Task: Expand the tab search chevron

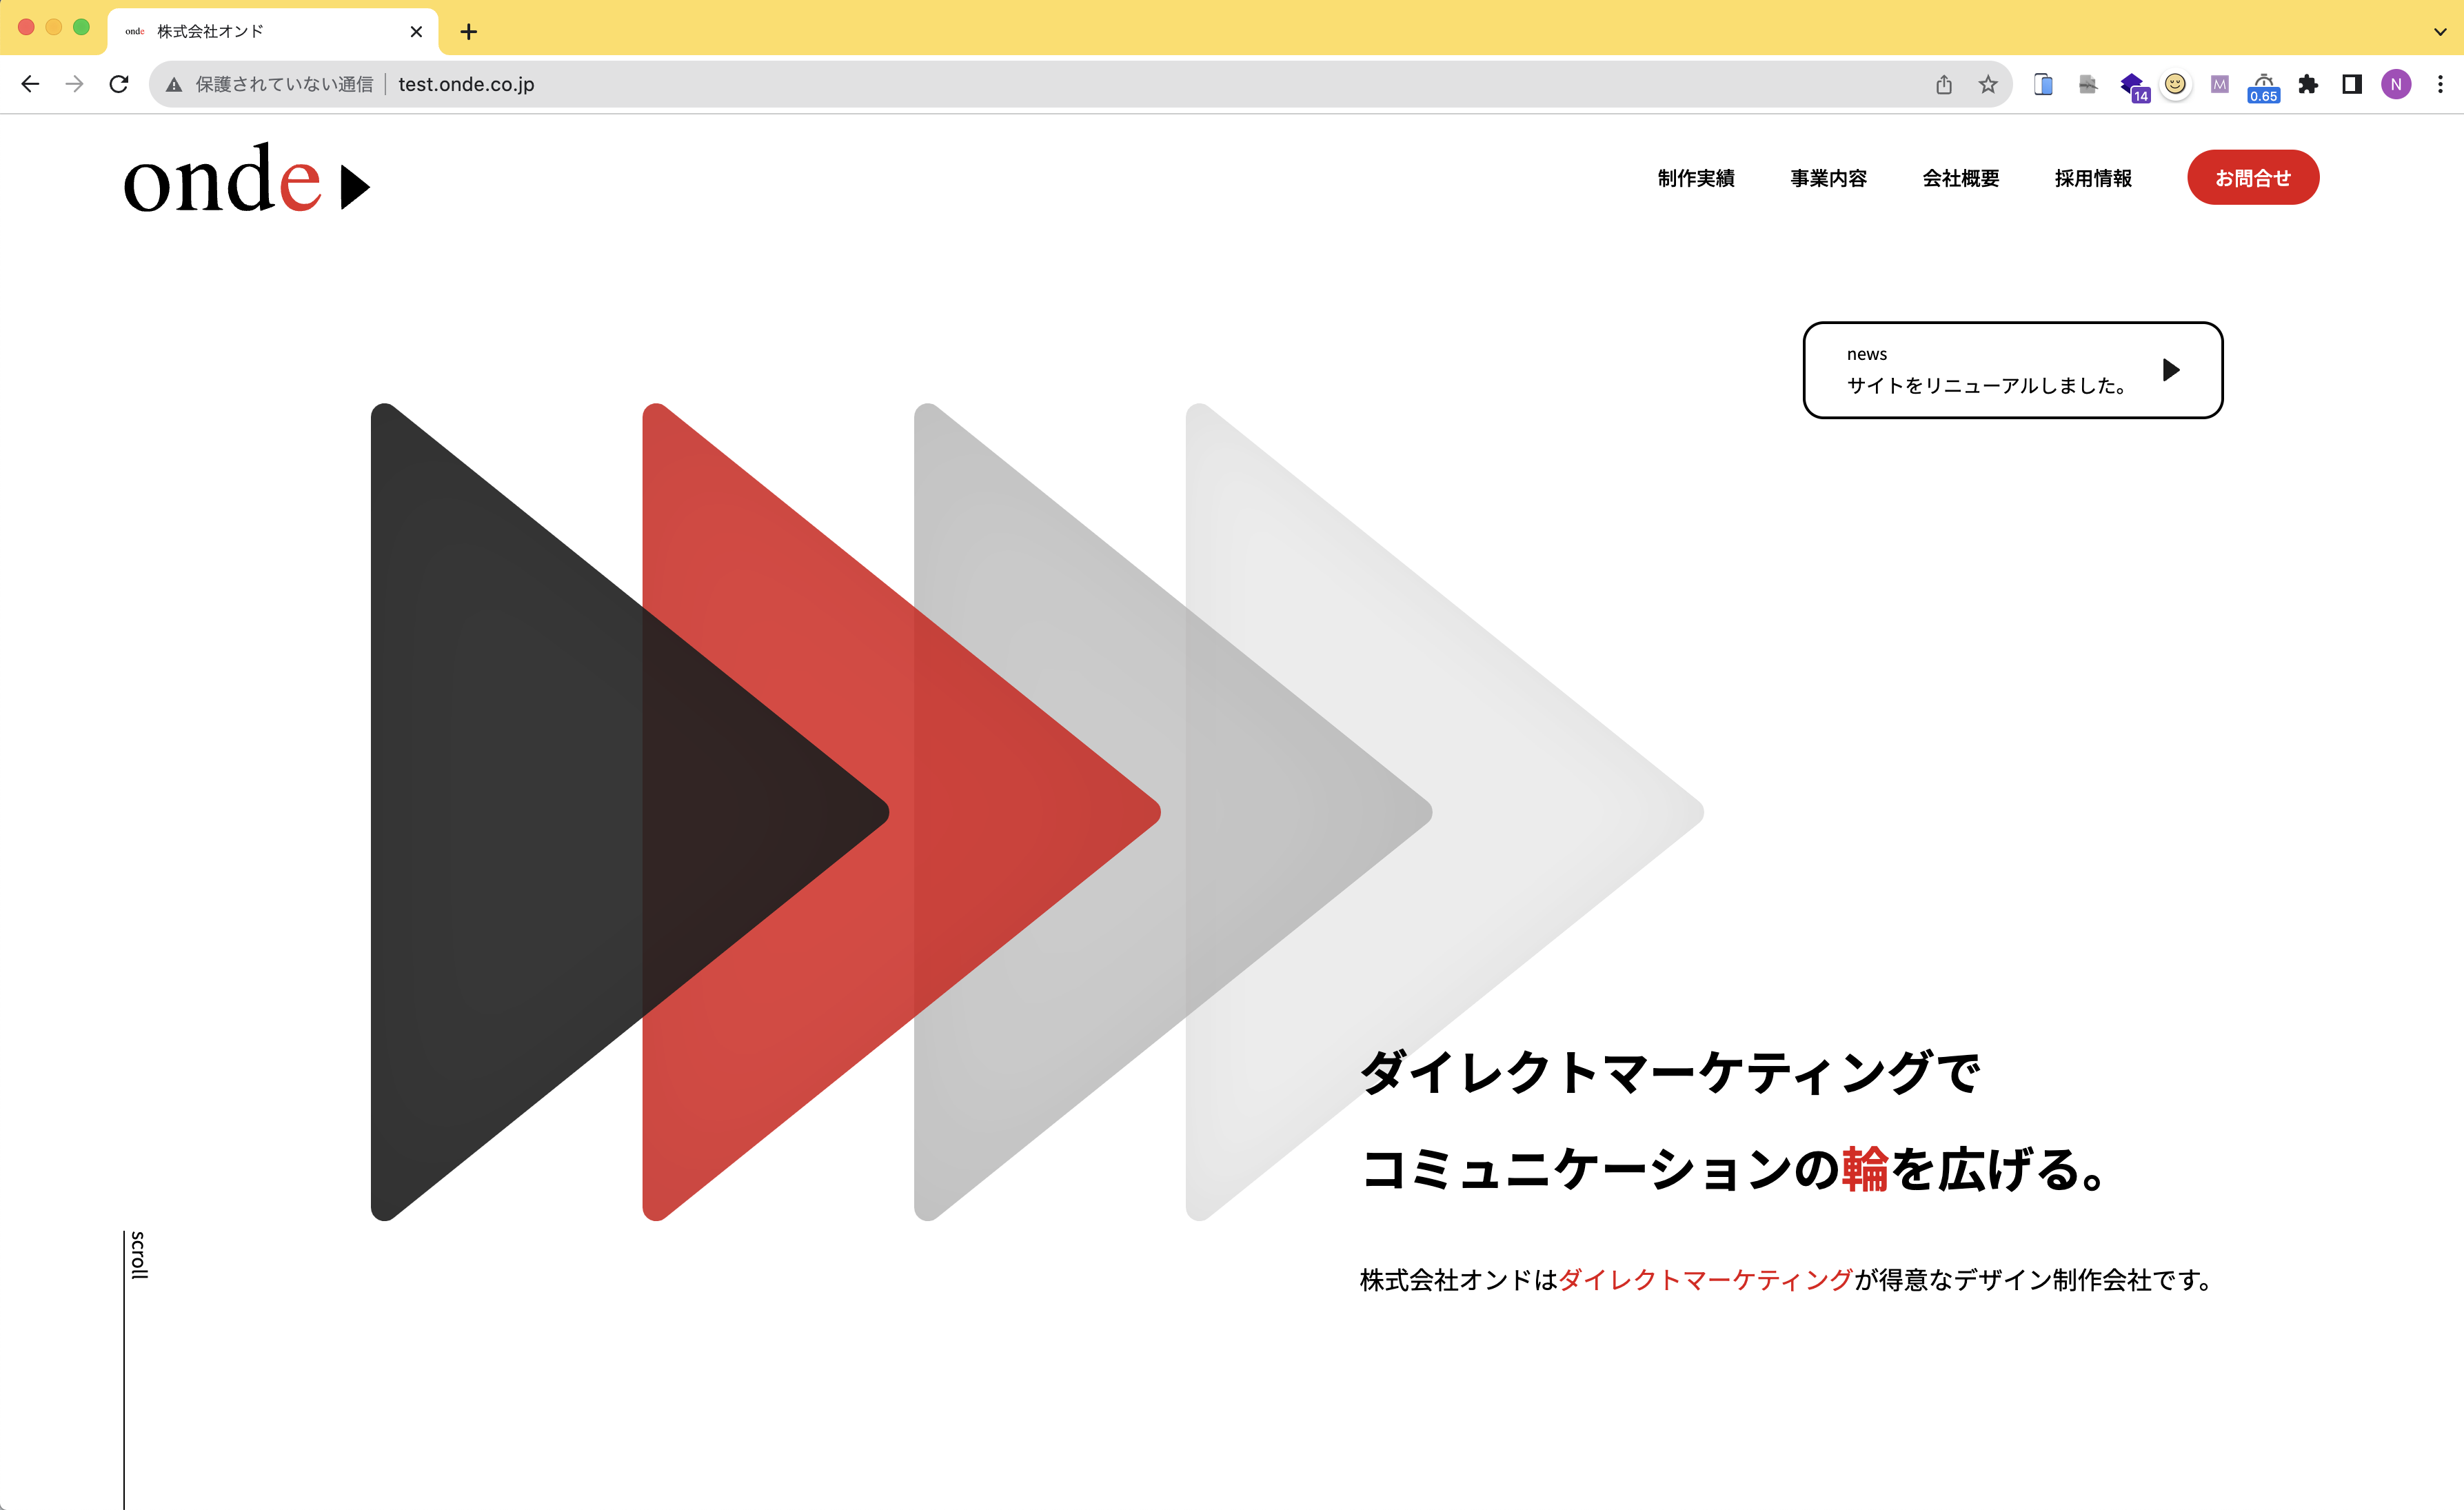Action: pos(2440,32)
